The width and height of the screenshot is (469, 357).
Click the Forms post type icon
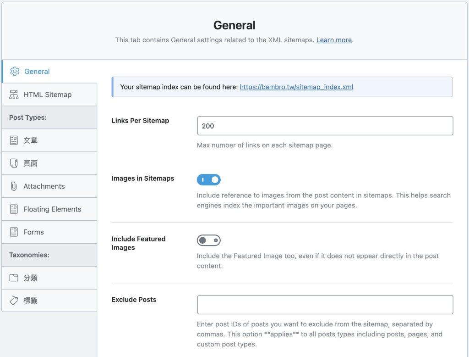14,232
